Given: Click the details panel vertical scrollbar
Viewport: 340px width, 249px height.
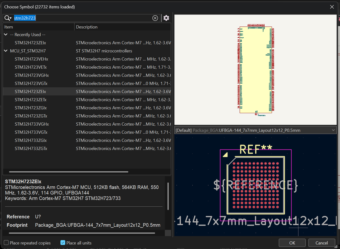Looking at the screenshot, I should click(168, 196).
